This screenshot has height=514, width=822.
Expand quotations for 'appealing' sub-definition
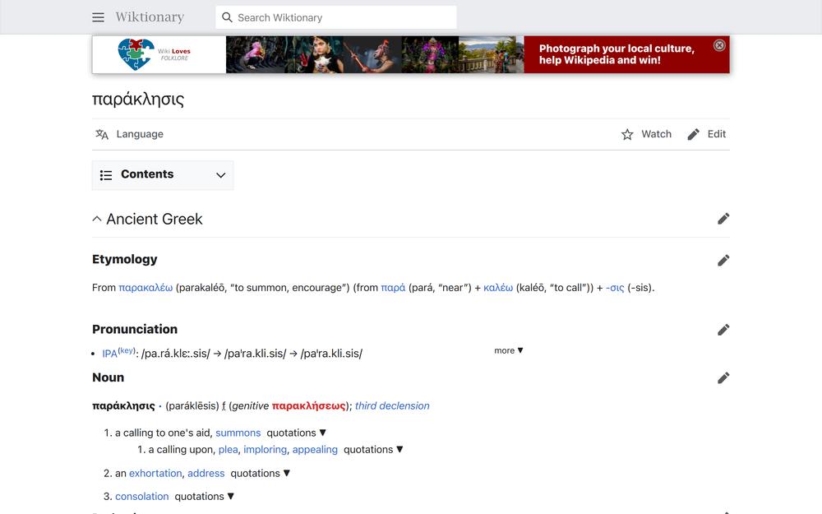[373, 450]
